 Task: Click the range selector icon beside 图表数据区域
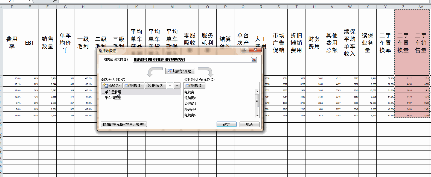tap(254, 60)
